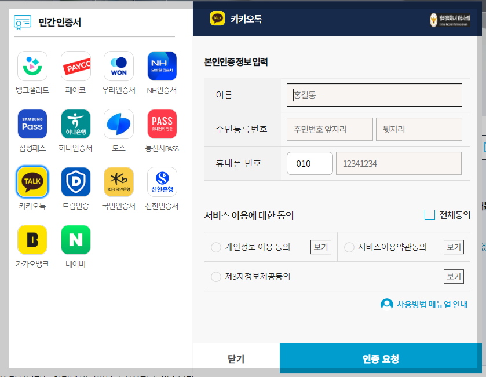
Task: Click the 주민등록번호 label
Action: [x=242, y=129]
